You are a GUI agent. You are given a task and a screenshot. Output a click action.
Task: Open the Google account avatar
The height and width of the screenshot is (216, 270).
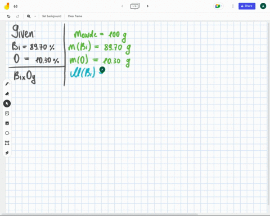pos(263,6)
